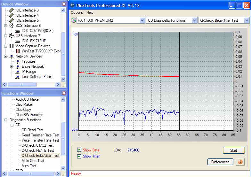Collapse the CD node in Functions Window
This screenshot has height=177, width=251.
[12, 125]
